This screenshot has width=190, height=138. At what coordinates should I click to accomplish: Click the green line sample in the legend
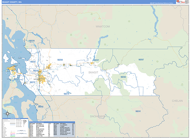pyautogui.click(x=13, y=136)
